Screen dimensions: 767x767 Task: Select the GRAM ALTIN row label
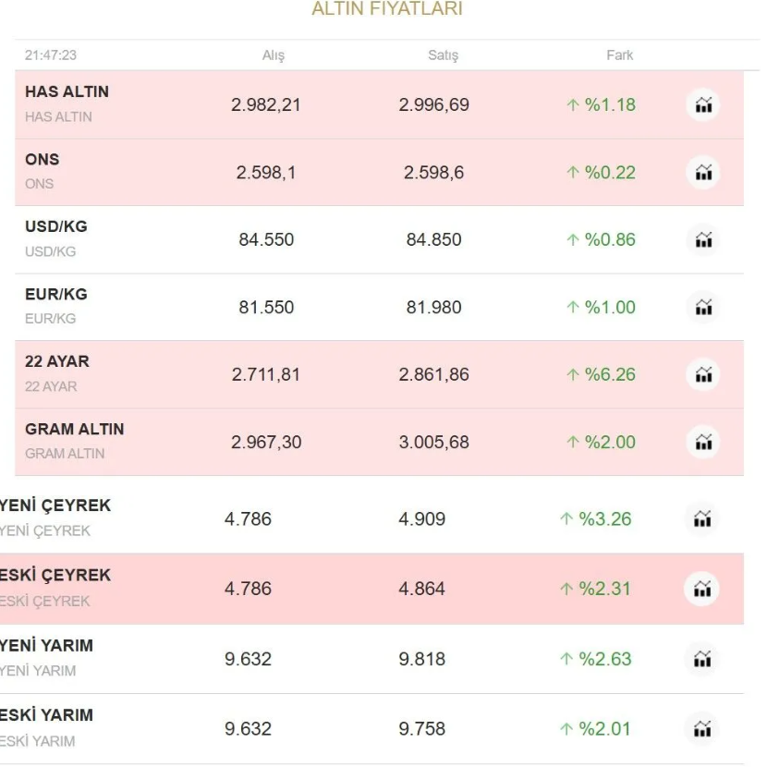[74, 430]
